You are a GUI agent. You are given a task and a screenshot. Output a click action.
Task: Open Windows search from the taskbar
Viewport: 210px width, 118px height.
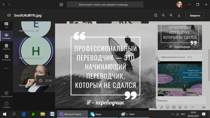(x=14, y=114)
